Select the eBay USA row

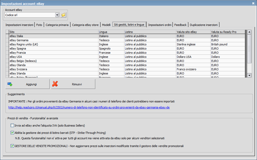125,57
